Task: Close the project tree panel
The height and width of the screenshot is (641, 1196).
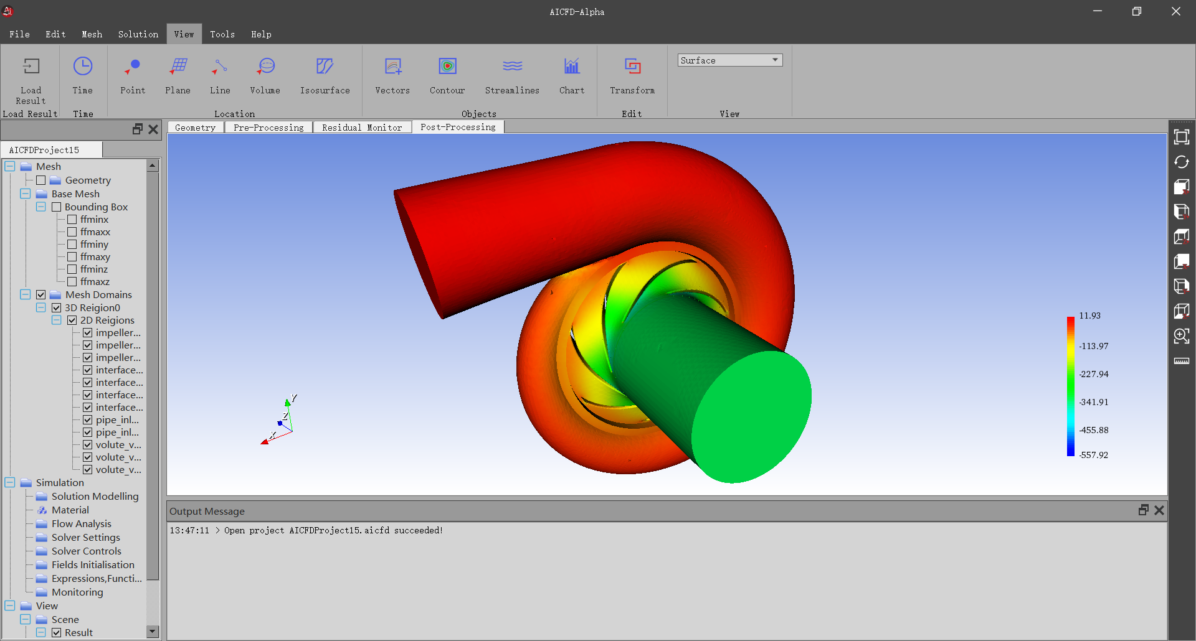Action: (153, 129)
